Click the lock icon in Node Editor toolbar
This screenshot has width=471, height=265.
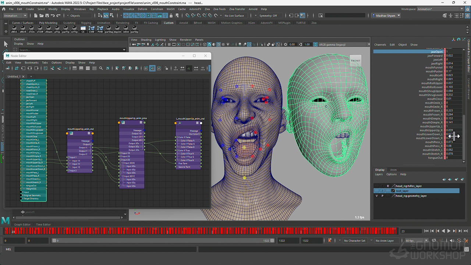(166, 68)
